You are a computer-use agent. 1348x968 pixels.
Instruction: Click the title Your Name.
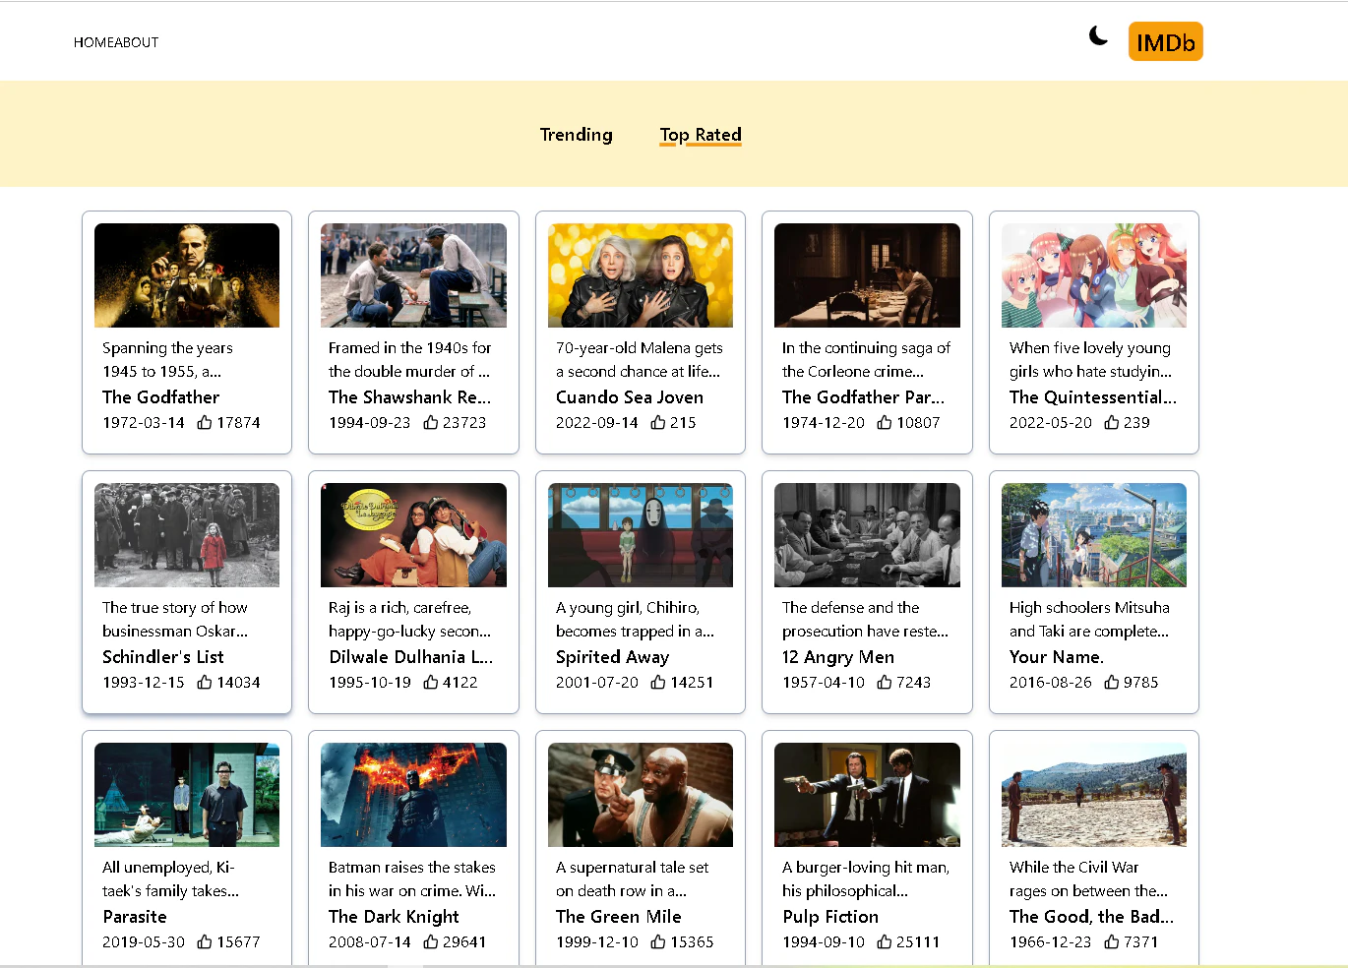click(1057, 657)
